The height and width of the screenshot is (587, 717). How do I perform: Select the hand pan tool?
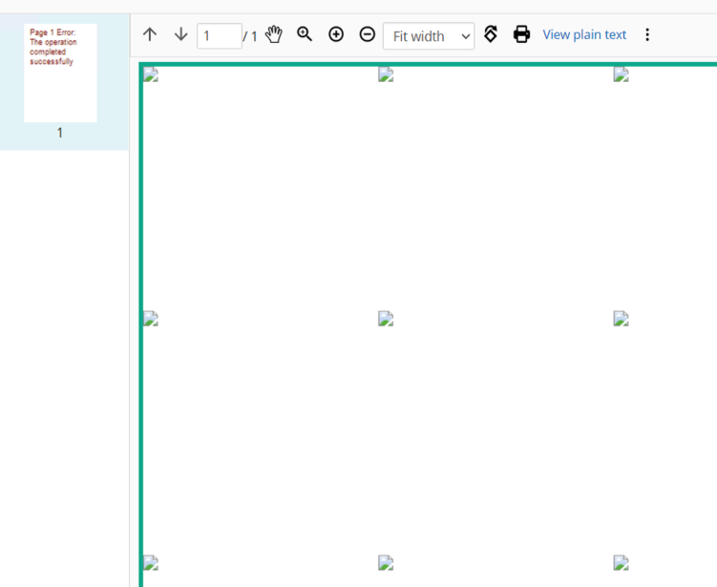click(274, 35)
